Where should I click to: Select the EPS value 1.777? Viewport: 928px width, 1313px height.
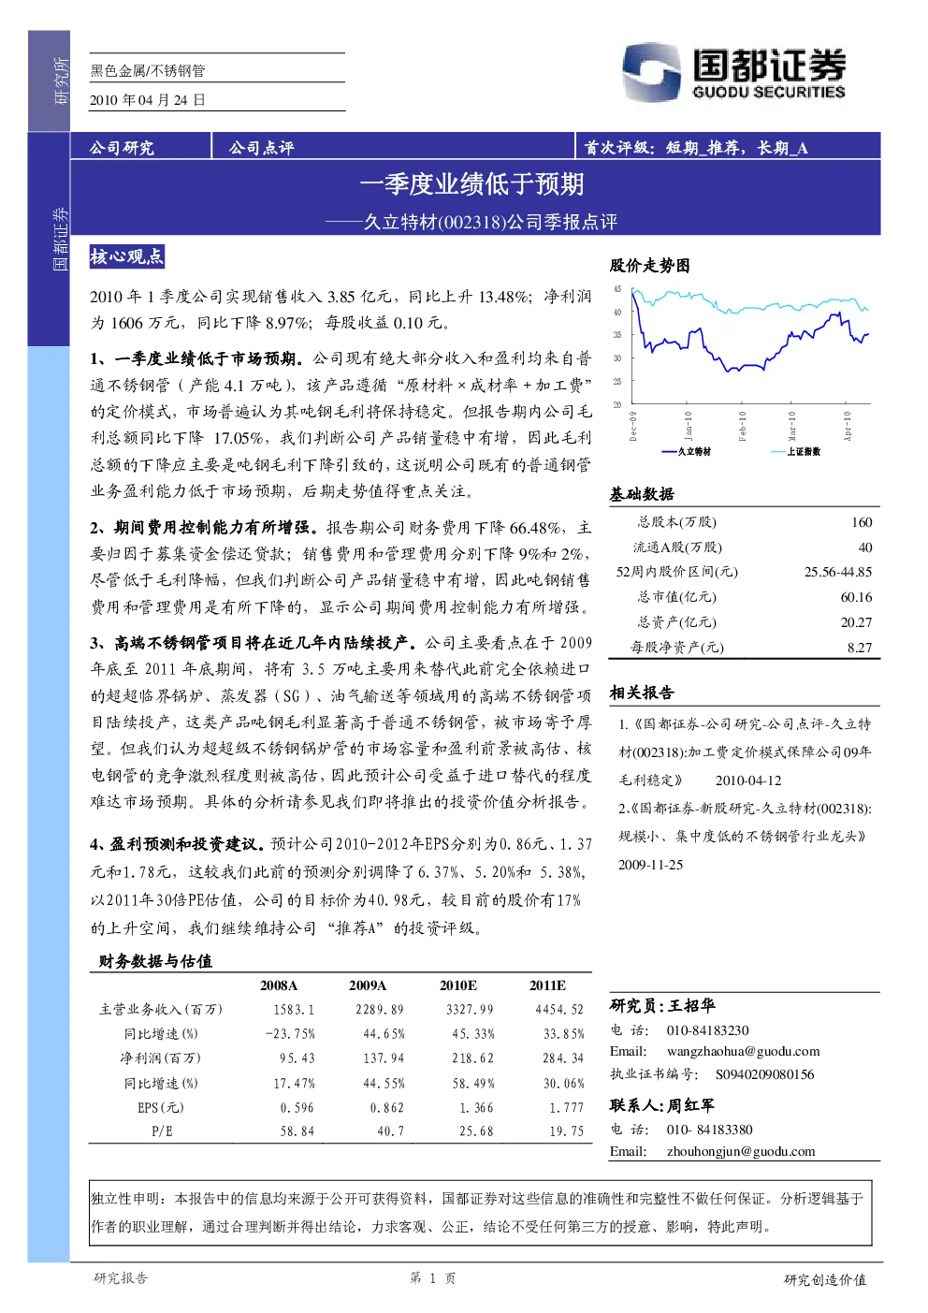coord(567,1107)
